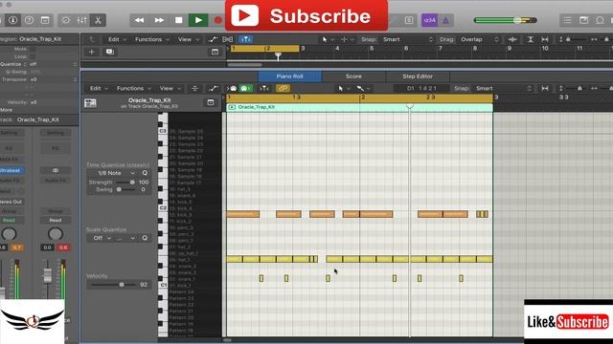The image size is (613, 344).
Task: Add new track with plus button
Action: (92, 52)
